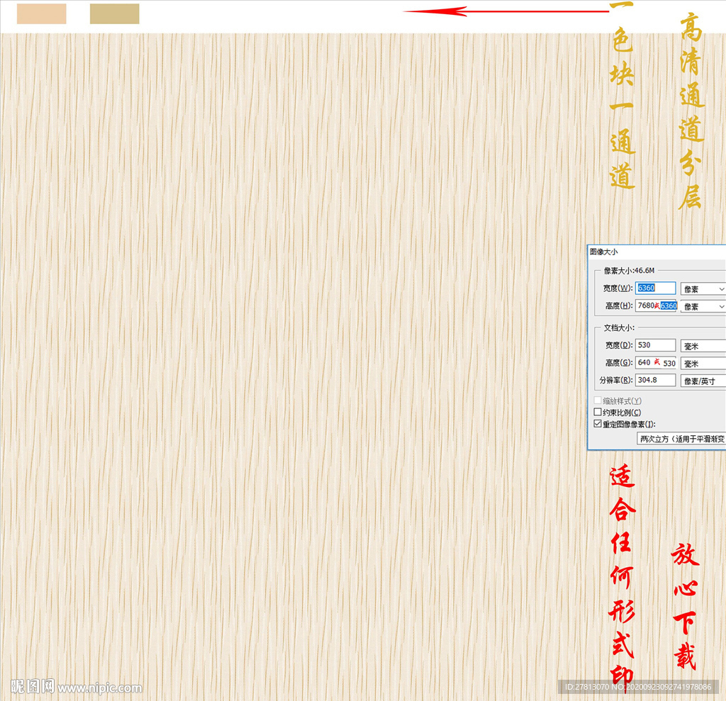Click the 宽度(W) label
The height and width of the screenshot is (701, 726).
618,288
